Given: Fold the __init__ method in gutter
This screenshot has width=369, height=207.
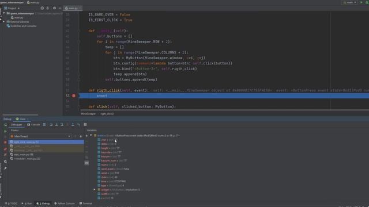Looking at the screenshot, I should click(79, 30).
